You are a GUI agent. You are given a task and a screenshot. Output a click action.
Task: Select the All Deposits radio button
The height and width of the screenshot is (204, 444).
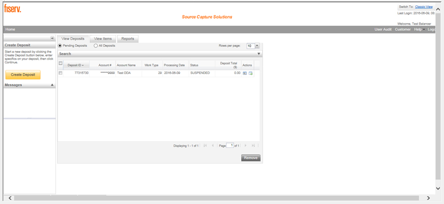click(x=96, y=46)
